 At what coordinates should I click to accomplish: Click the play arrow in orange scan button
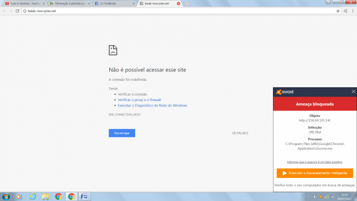pyautogui.click(x=285, y=173)
